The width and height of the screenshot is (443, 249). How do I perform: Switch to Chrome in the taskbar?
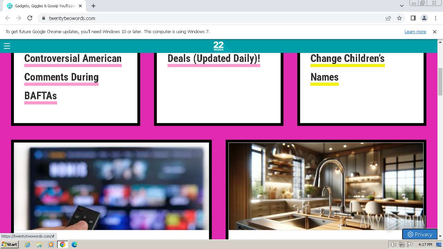tap(63, 245)
